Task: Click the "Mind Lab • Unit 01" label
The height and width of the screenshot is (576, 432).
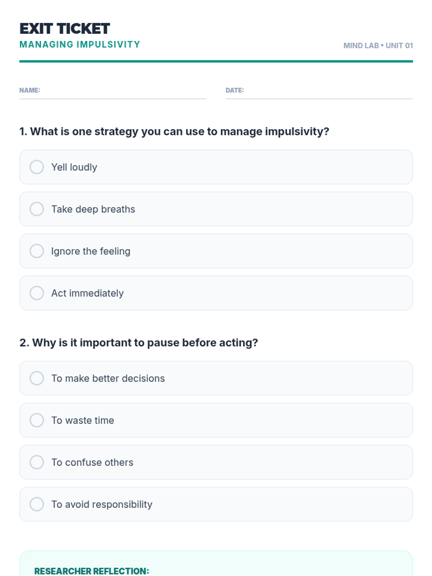Action: (x=378, y=46)
